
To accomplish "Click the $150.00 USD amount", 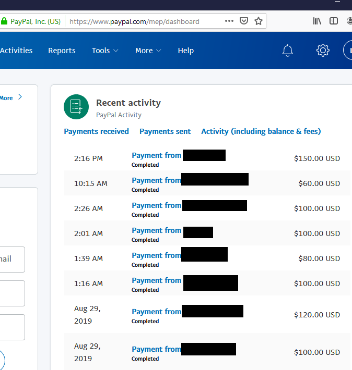I will [x=317, y=158].
